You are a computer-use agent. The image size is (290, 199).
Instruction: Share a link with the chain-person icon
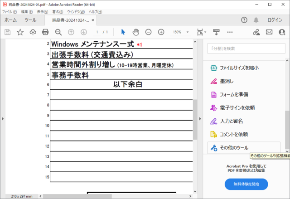[x=256, y=32]
